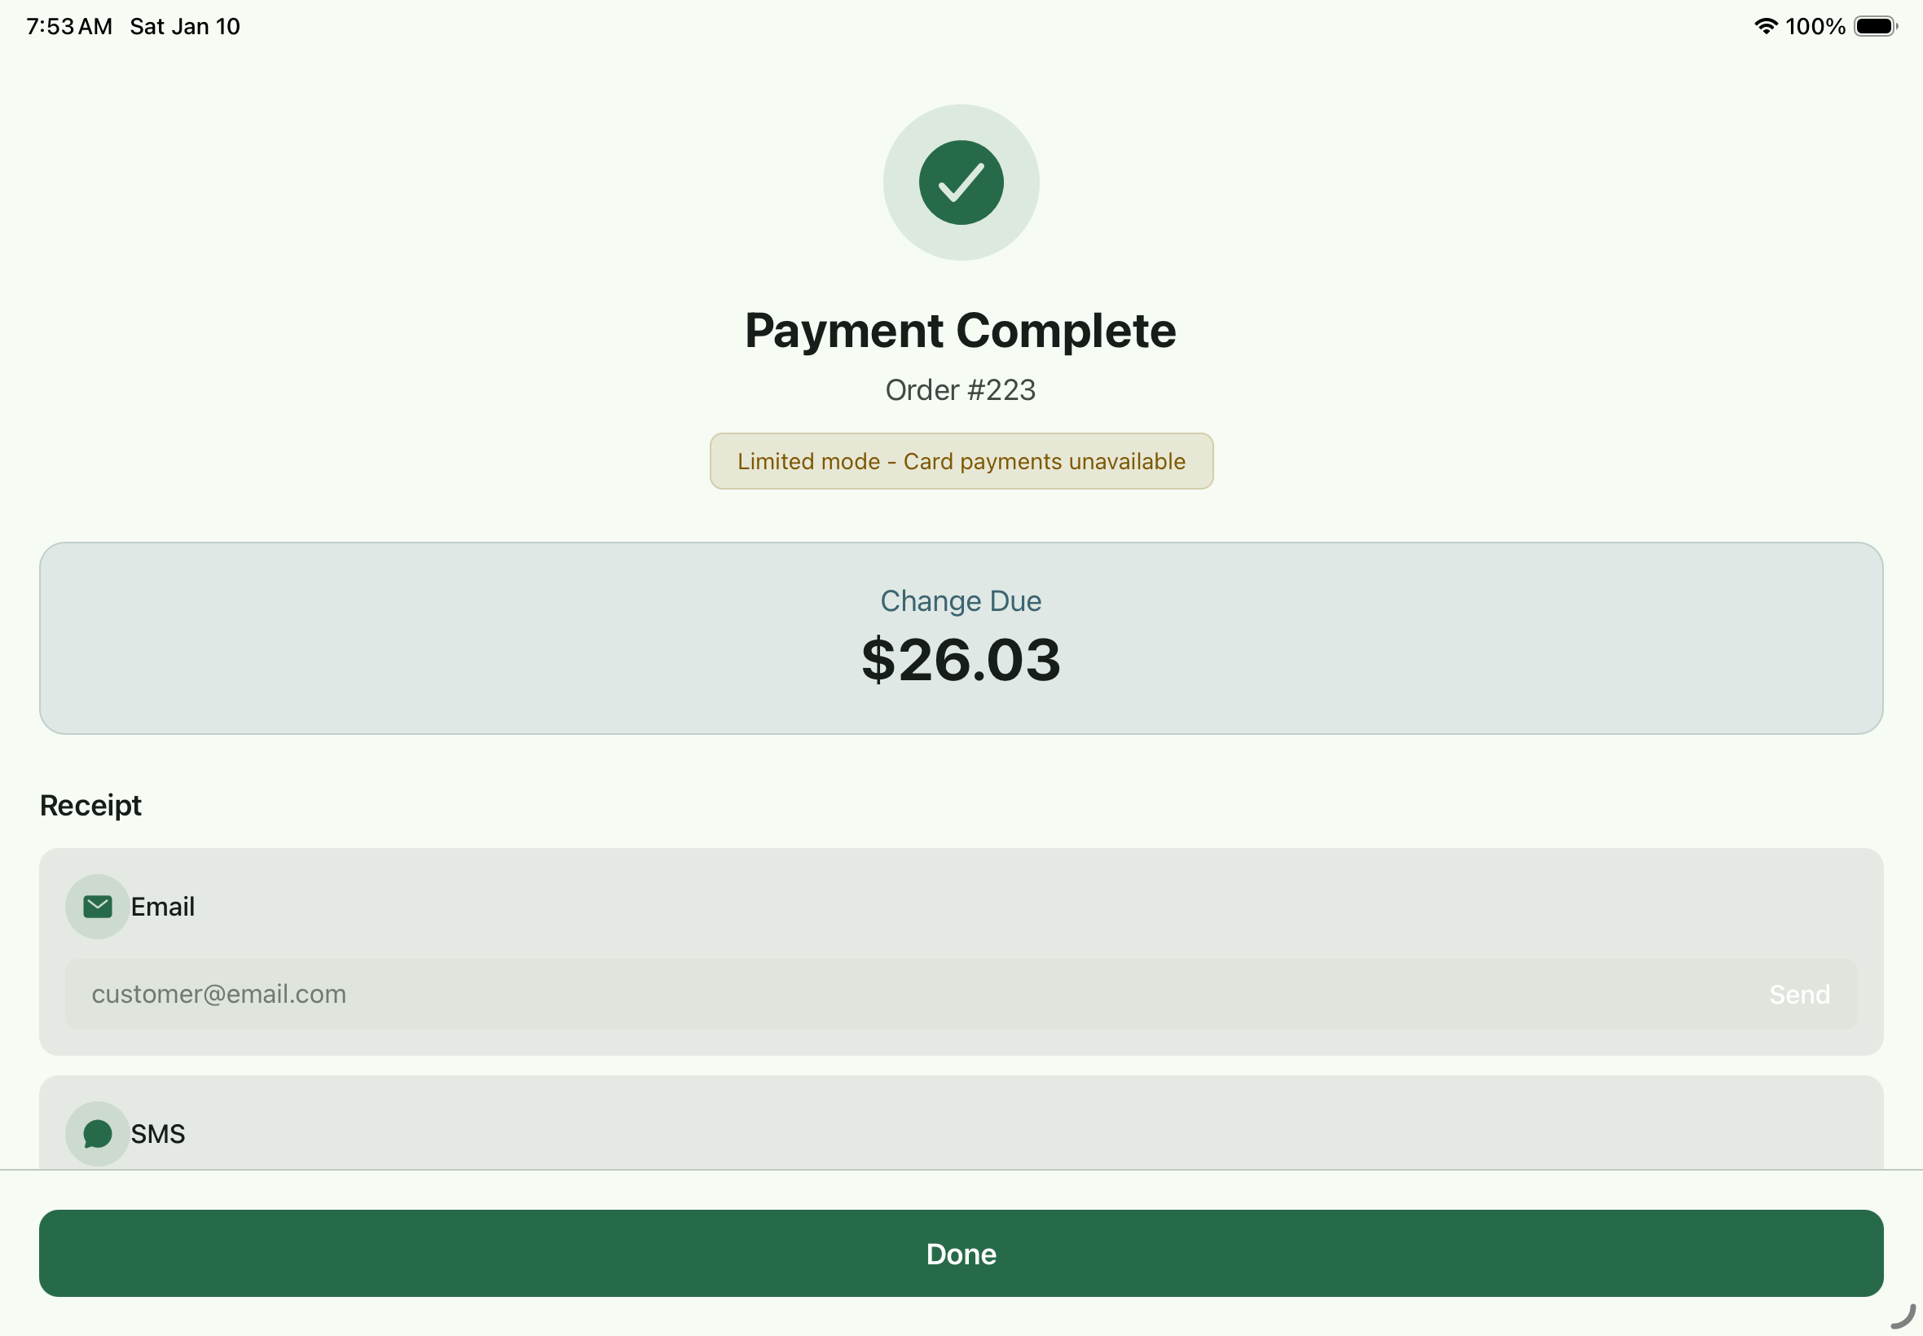Tap the battery indicator icon
The image size is (1923, 1336).
click(1875, 26)
